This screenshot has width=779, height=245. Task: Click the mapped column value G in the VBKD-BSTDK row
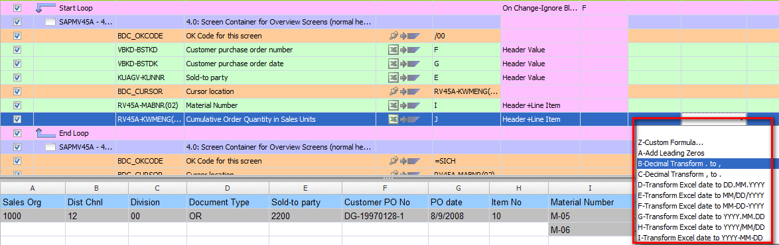(x=437, y=64)
